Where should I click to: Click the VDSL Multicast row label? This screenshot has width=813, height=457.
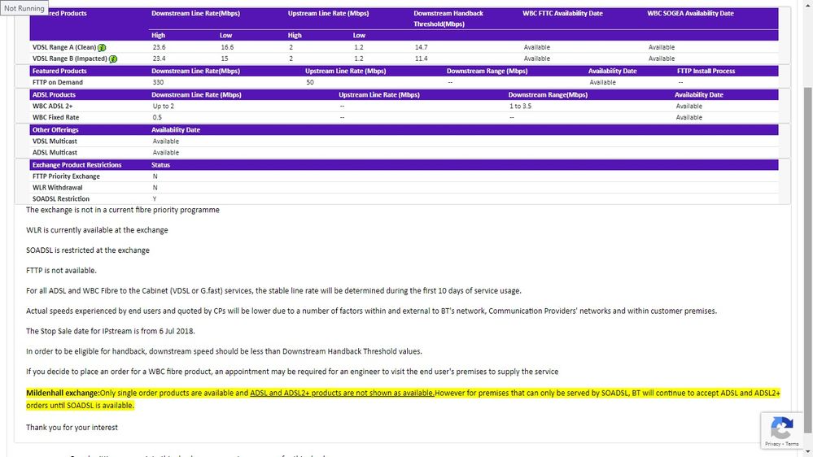(x=55, y=141)
